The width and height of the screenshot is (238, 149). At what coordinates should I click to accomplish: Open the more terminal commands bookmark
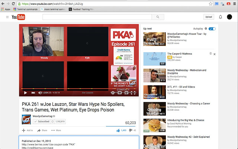(53, 9)
